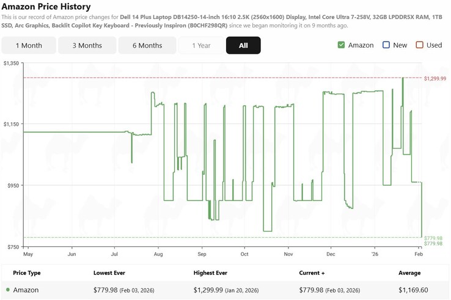Click the Average price $1,169.60
Image resolution: width=451 pixels, height=300 pixels.
[413, 290]
